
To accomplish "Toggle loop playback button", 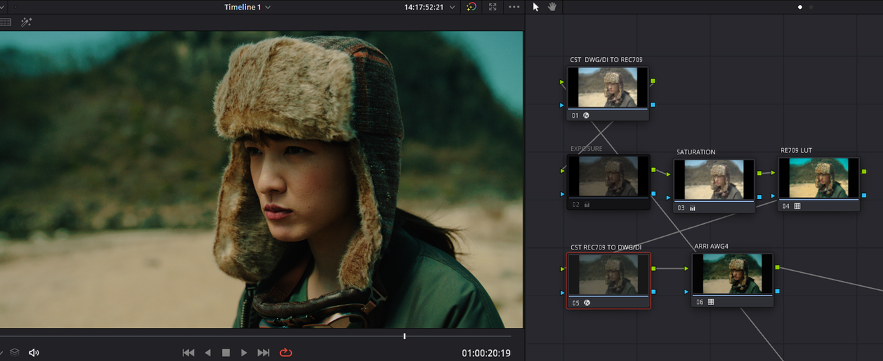I will tap(286, 353).
